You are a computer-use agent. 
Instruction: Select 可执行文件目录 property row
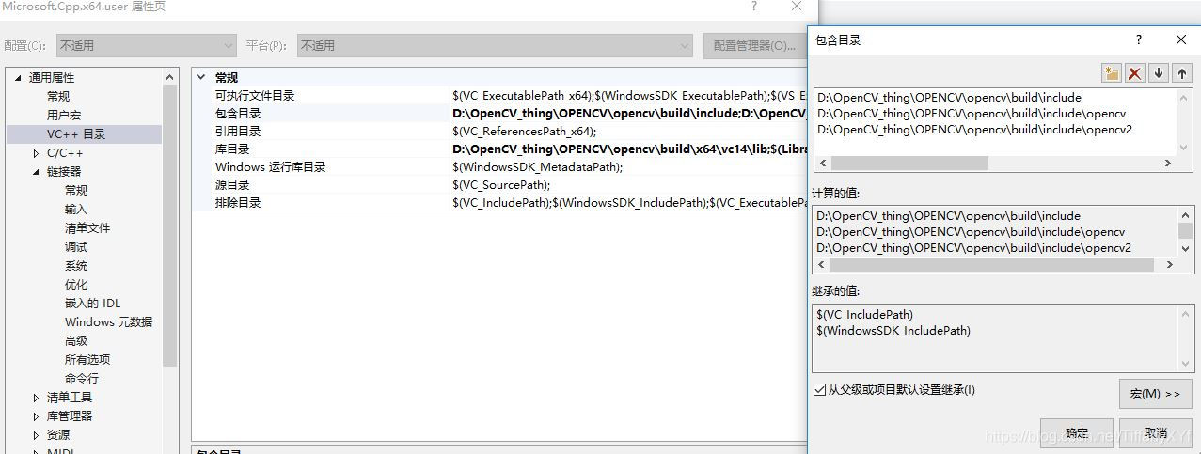499,96
